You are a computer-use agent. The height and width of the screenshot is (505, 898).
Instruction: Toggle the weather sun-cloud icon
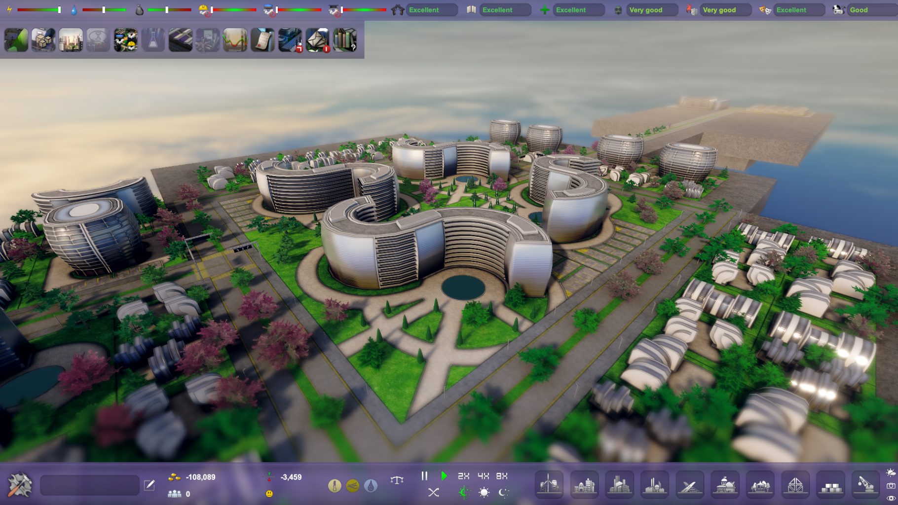891,472
